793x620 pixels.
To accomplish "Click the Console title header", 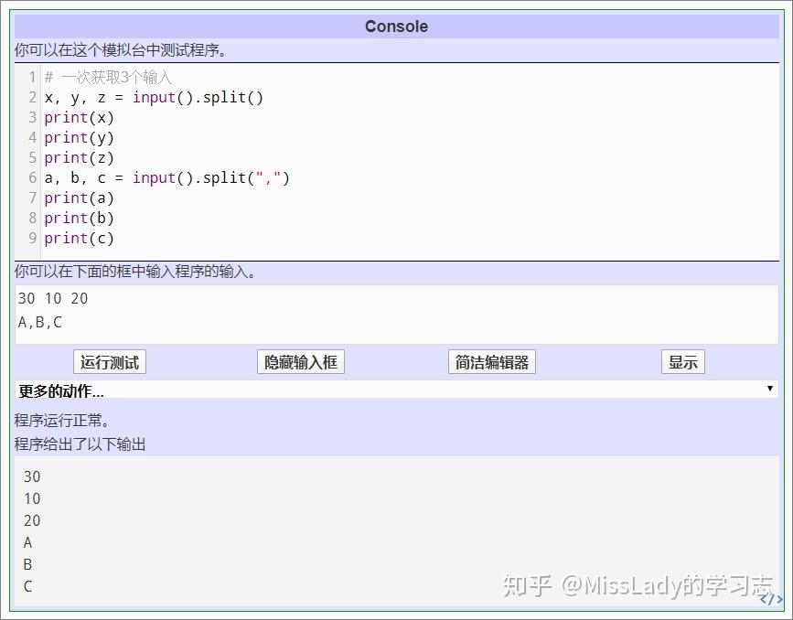I will (x=396, y=27).
